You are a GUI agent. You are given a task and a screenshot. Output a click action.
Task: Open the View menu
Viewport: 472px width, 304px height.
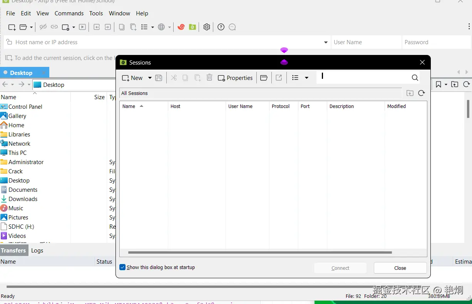pyautogui.click(x=43, y=13)
